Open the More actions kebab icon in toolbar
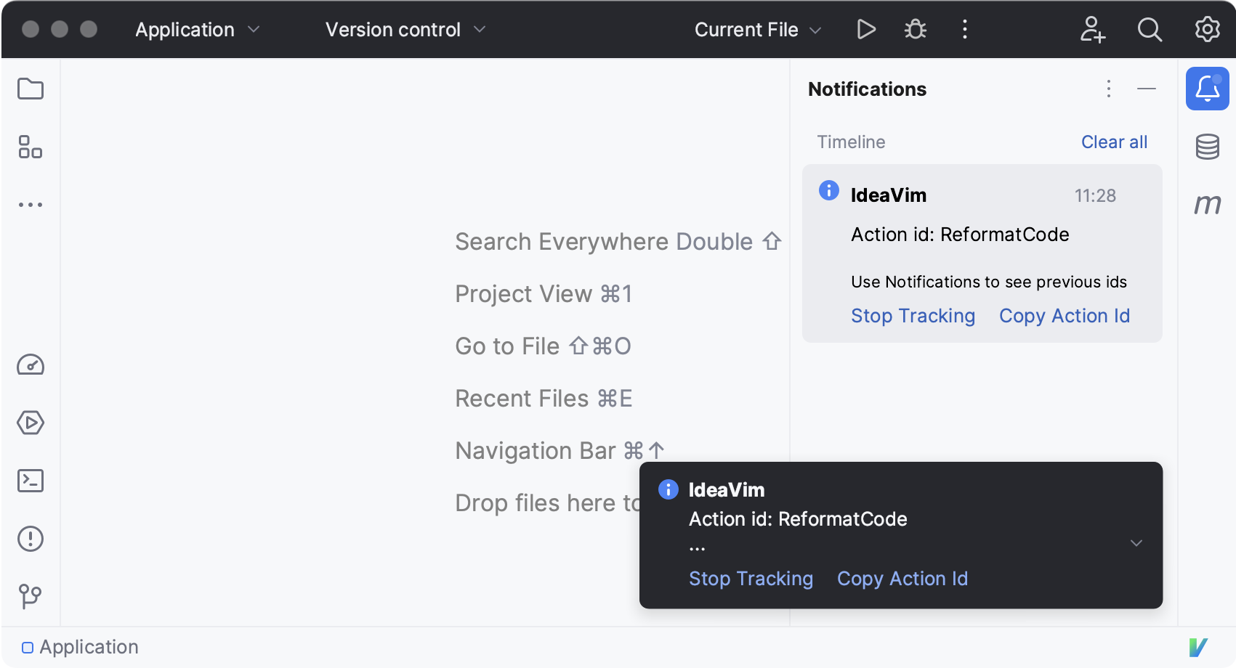Screen dimensions: 1236x668 click(964, 30)
